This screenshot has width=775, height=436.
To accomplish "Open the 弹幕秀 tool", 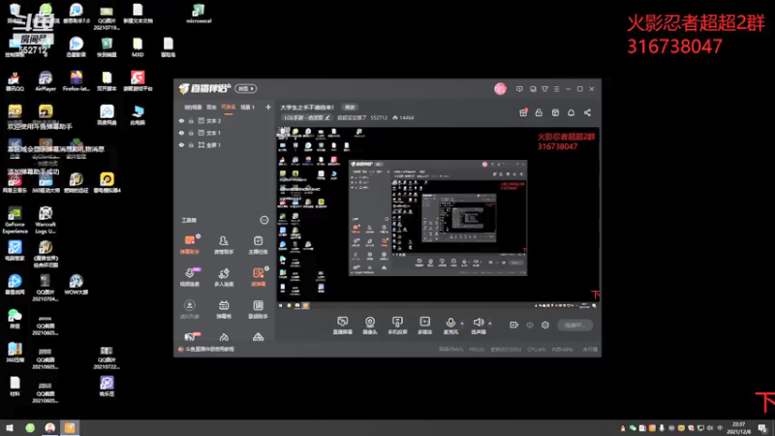I will click(x=224, y=309).
